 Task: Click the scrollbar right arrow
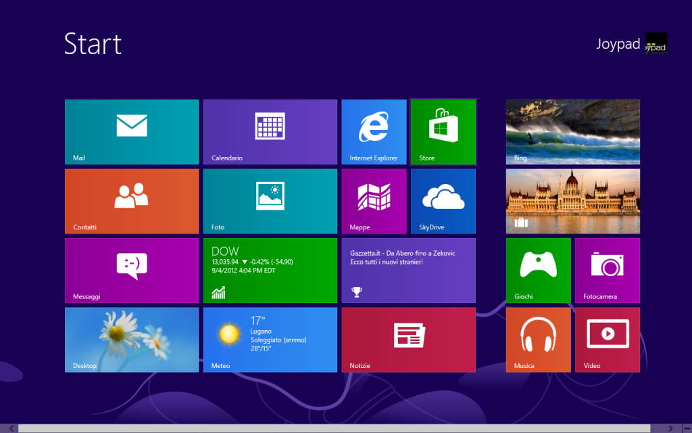tap(670, 428)
